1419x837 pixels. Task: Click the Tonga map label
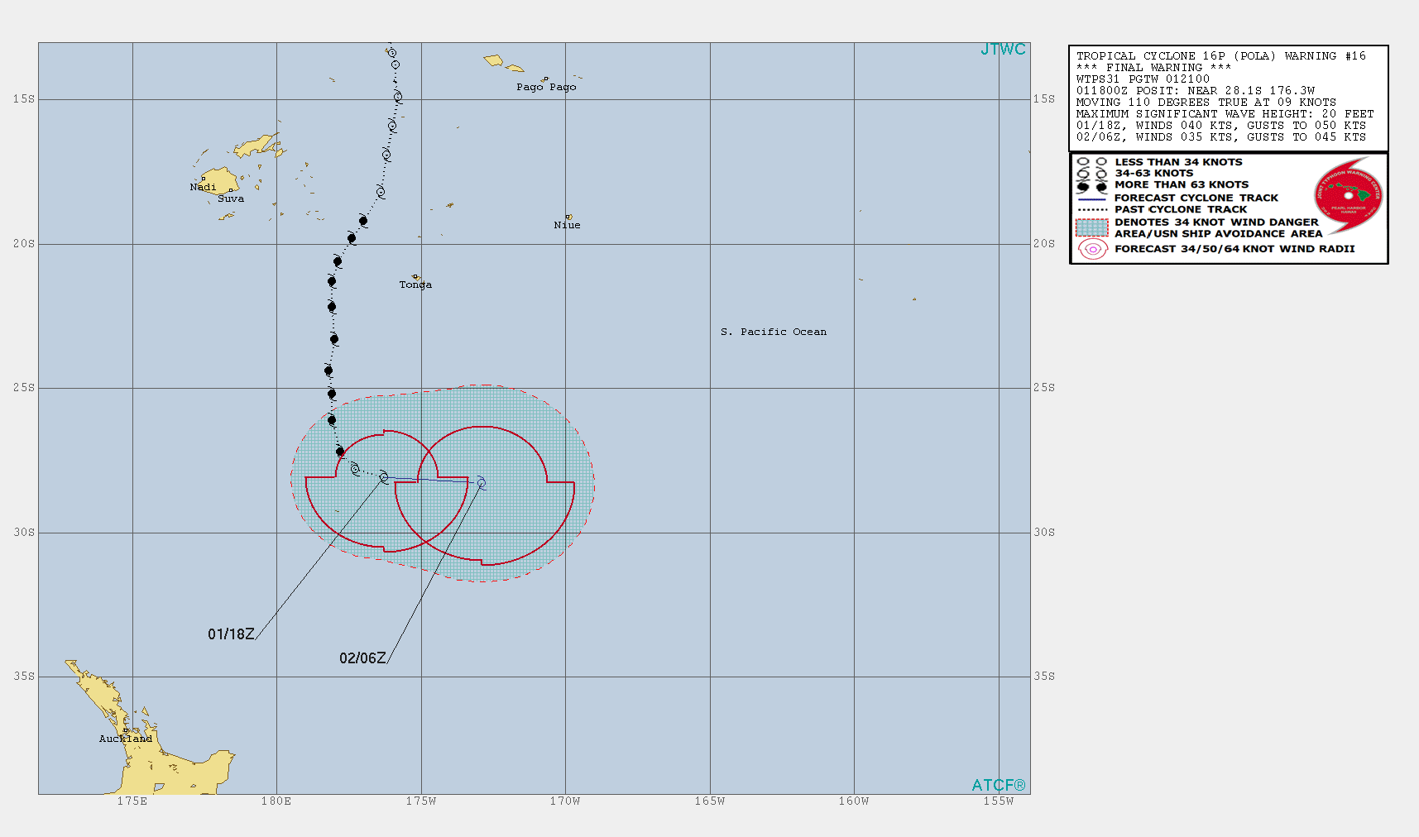pyautogui.click(x=415, y=285)
